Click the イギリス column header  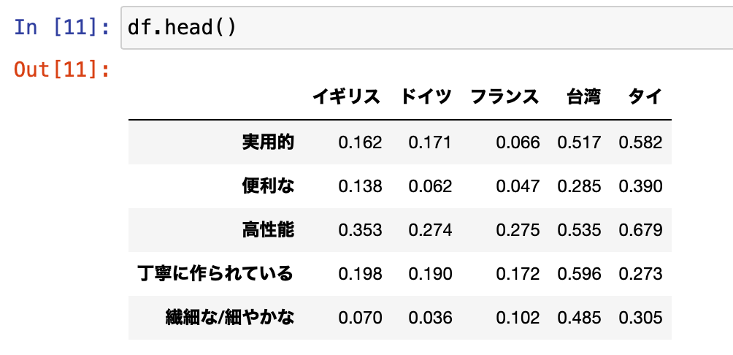[346, 97]
